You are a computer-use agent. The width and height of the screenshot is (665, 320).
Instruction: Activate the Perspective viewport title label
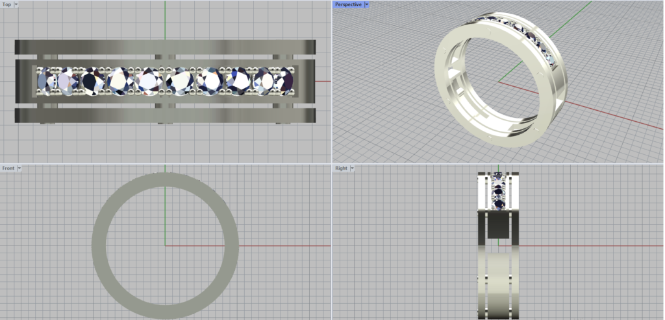[348, 5]
